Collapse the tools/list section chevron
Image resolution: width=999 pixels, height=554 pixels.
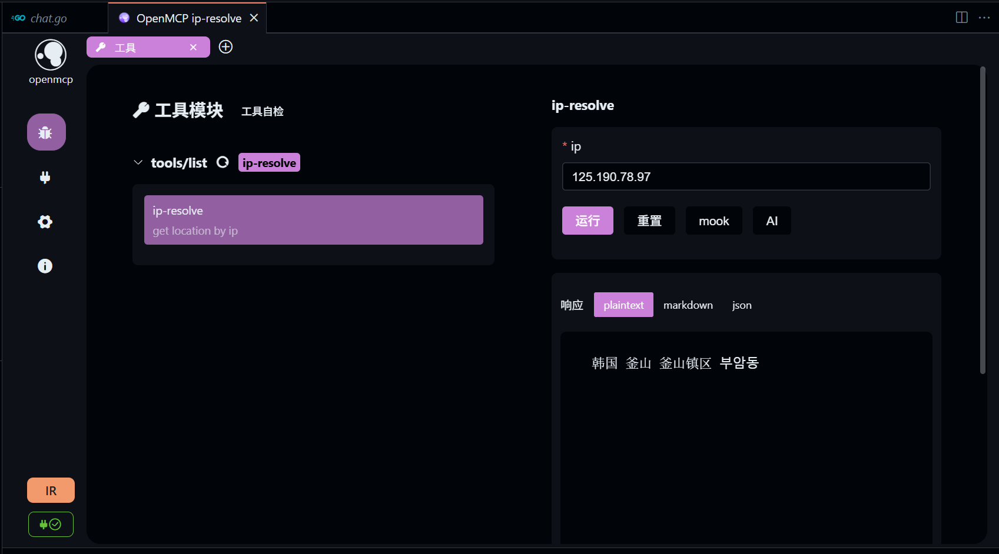click(x=138, y=162)
